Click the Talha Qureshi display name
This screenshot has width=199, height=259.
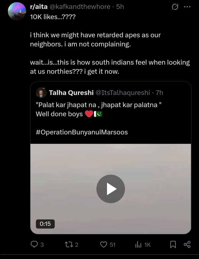(x=71, y=93)
